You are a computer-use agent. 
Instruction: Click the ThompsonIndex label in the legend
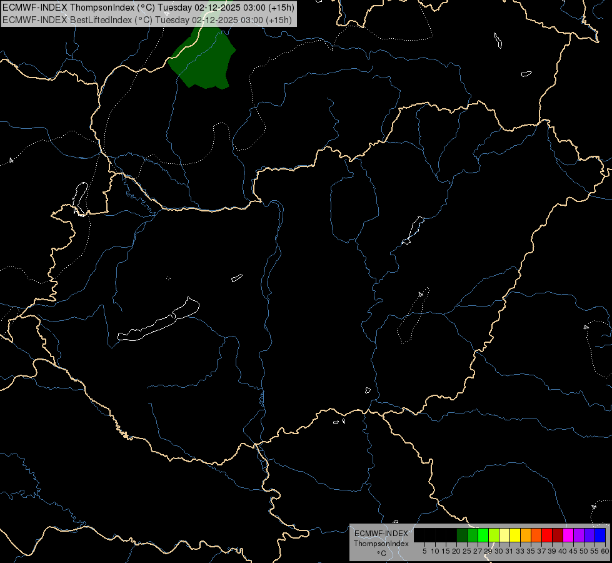tap(381, 544)
